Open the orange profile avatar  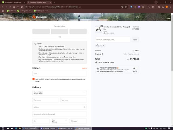coord(167,7)
